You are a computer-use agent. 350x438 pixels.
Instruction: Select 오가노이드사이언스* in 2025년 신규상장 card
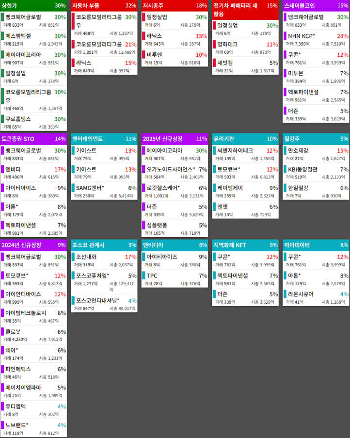(x=175, y=173)
